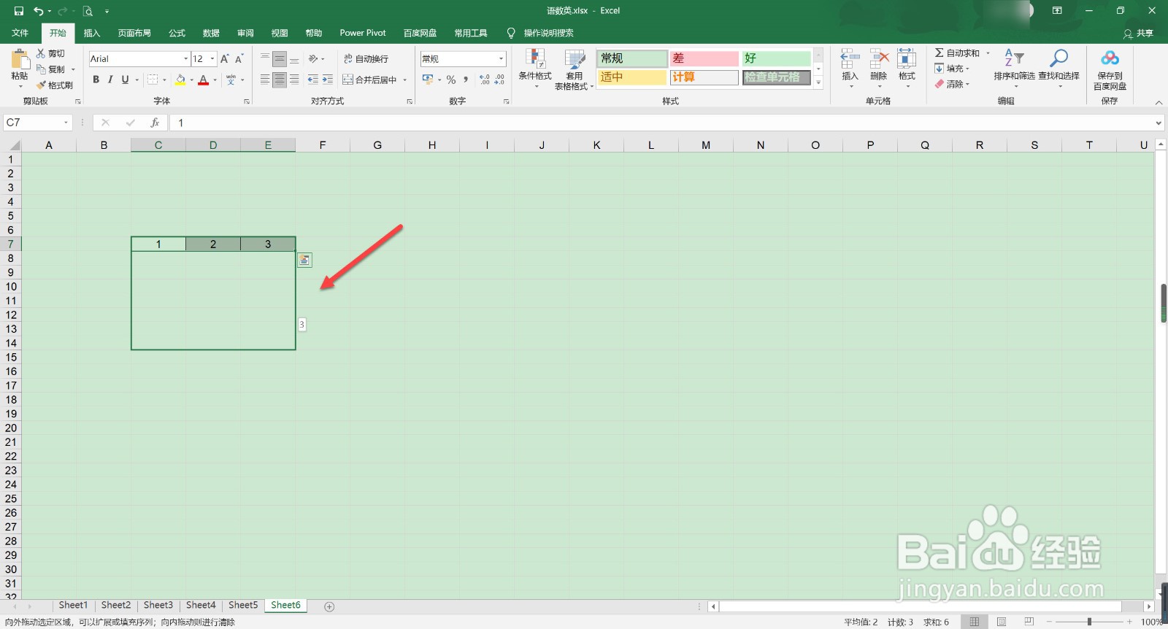Open the AutoSum dropdown arrow
Screen dimensions: 1168x629
click(988, 53)
